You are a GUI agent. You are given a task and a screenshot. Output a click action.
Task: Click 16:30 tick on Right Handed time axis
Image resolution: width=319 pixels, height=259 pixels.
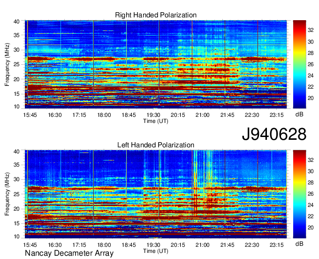pyautogui.click(x=55, y=115)
